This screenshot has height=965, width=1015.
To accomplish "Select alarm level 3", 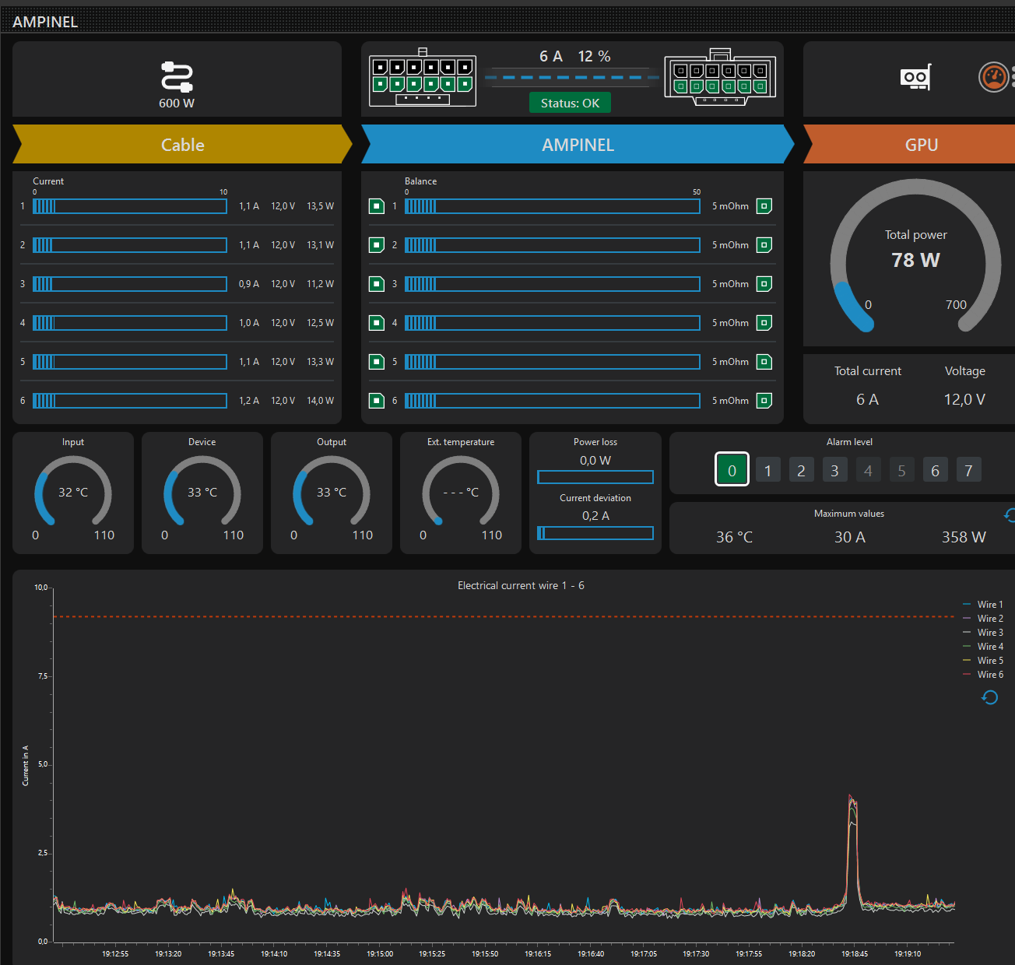I will (834, 470).
